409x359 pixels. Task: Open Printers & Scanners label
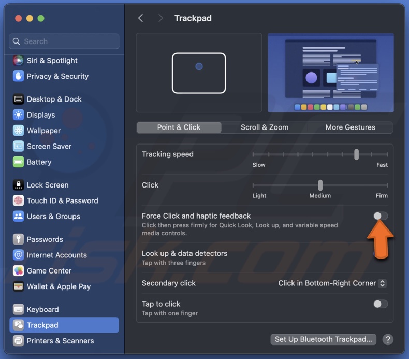[60, 341]
